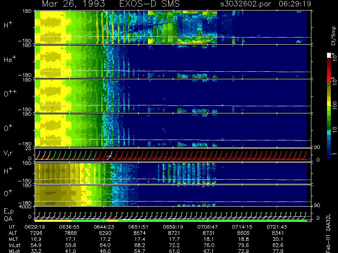Image resolution: width=338 pixels, height=253 pixels.
Task: Click UT value '0644:23'
Action: click(104, 227)
